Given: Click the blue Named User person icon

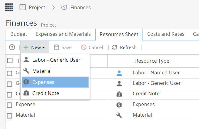Looking at the screenshot, I should pyautogui.click(x=119, y=73).
